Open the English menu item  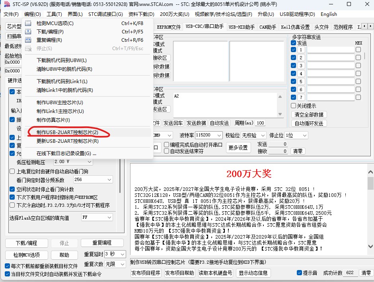click(x=329, y=14)
